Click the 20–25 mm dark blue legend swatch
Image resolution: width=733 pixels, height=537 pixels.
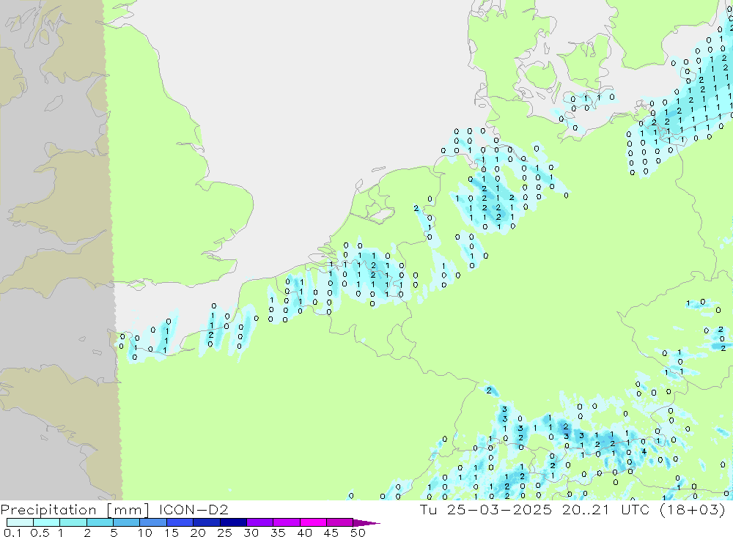207,522
